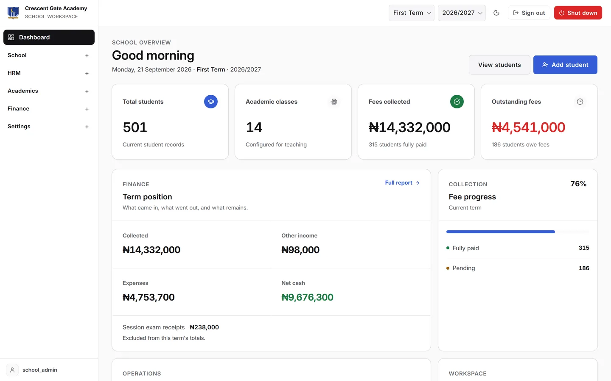Screen dimensions: 611x381
Task: Click the Dashboard grid icon in sidebar
Action: point(11,37)
